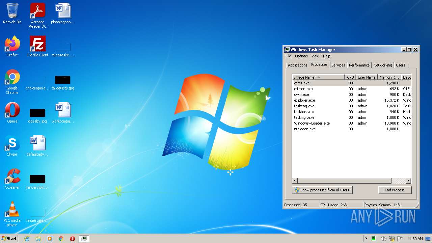Select the taskeng.exe process row
432x243 pixels.
(x=352, y=106)
